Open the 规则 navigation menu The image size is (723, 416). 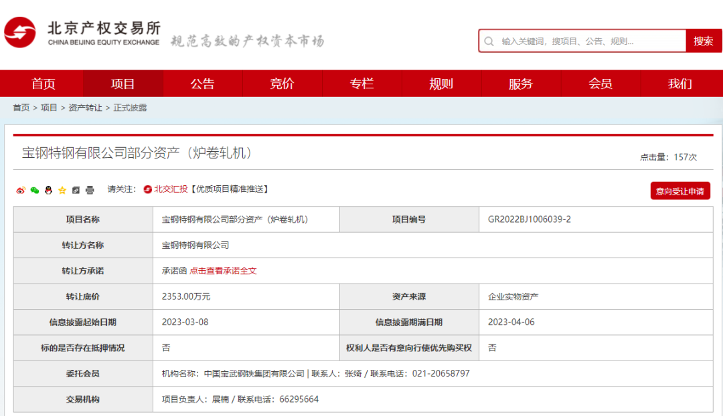click(441, 84)
